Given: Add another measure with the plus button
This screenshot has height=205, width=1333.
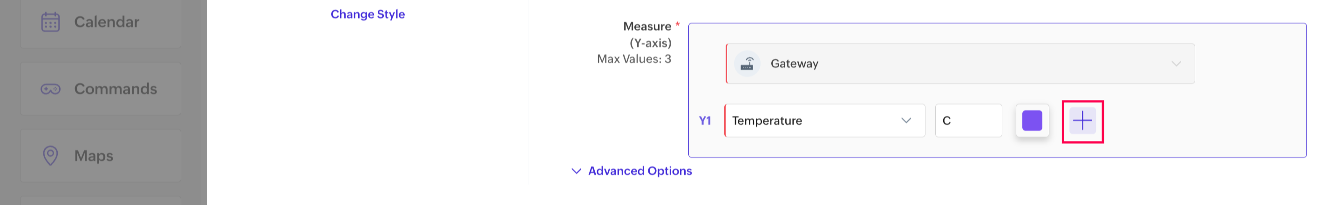Looking at the screenshot, I should tap(1082, 121).
